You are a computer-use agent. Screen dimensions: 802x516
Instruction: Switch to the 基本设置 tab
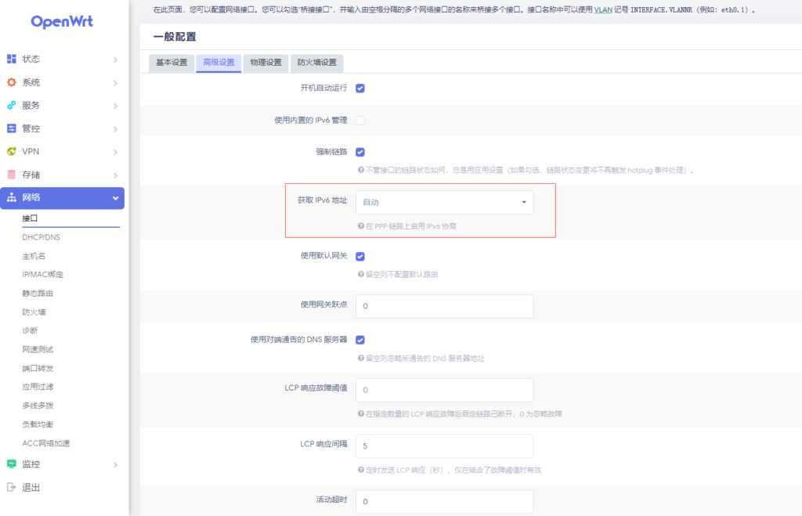click(172, 63)
